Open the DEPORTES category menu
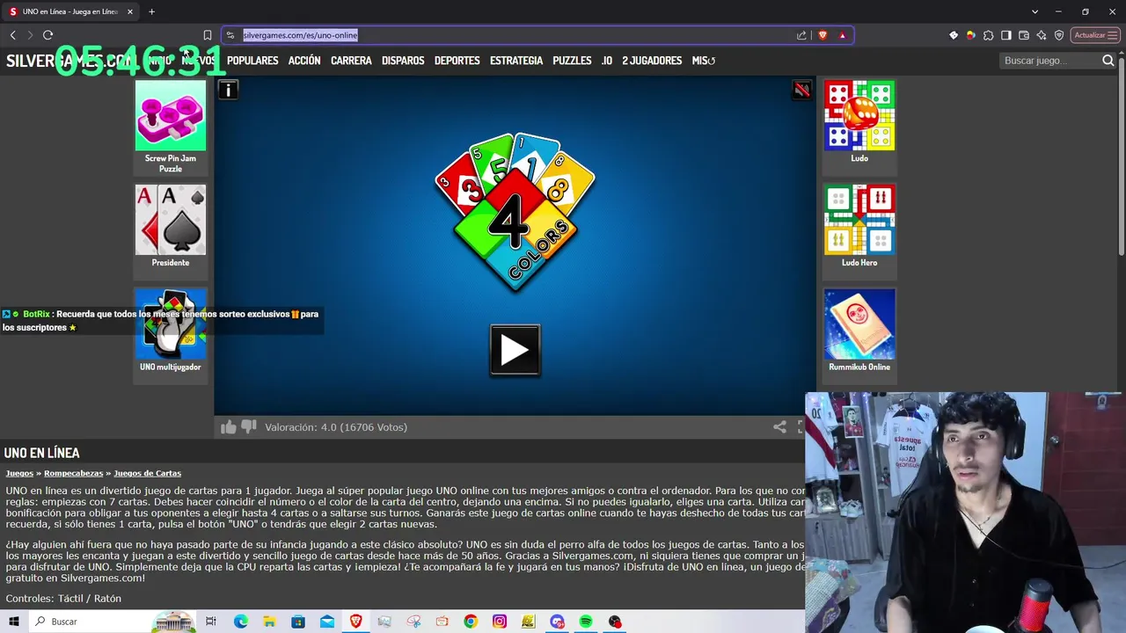Viewport: 1126px width, 633px height. pos(457,61)
